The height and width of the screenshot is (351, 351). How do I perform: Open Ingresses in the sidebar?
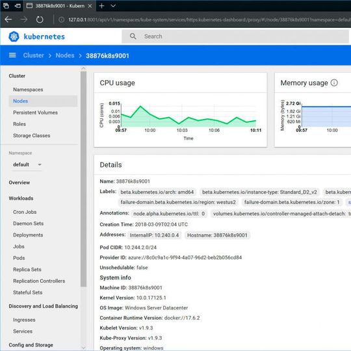pyautogui.click(x=24, y=320)
